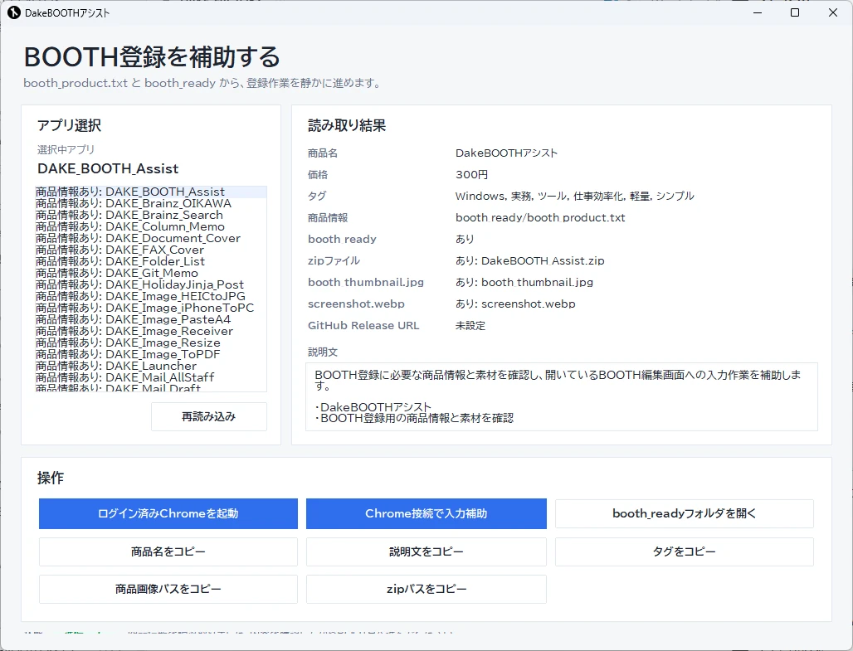Click the 説明文 description text box
This screenshot has height=651, width=853.
tap(562, 396)
